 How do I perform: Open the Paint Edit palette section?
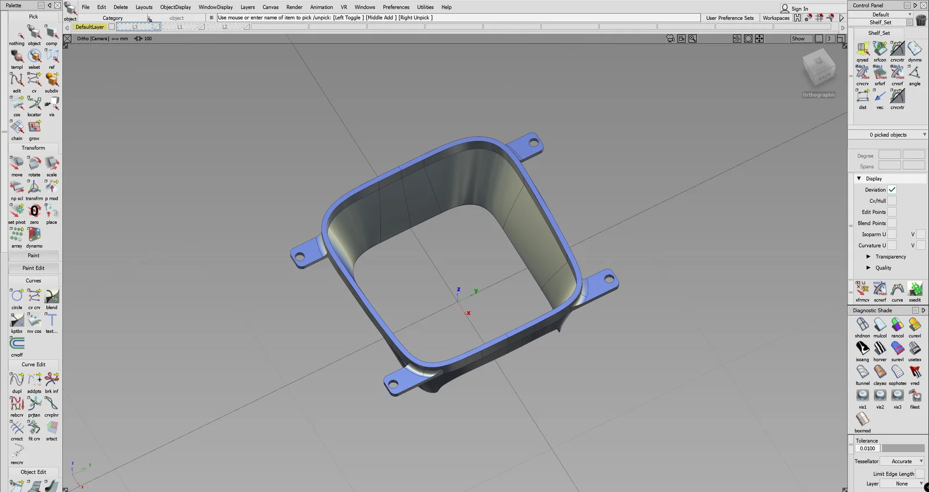tap(34, 268)
